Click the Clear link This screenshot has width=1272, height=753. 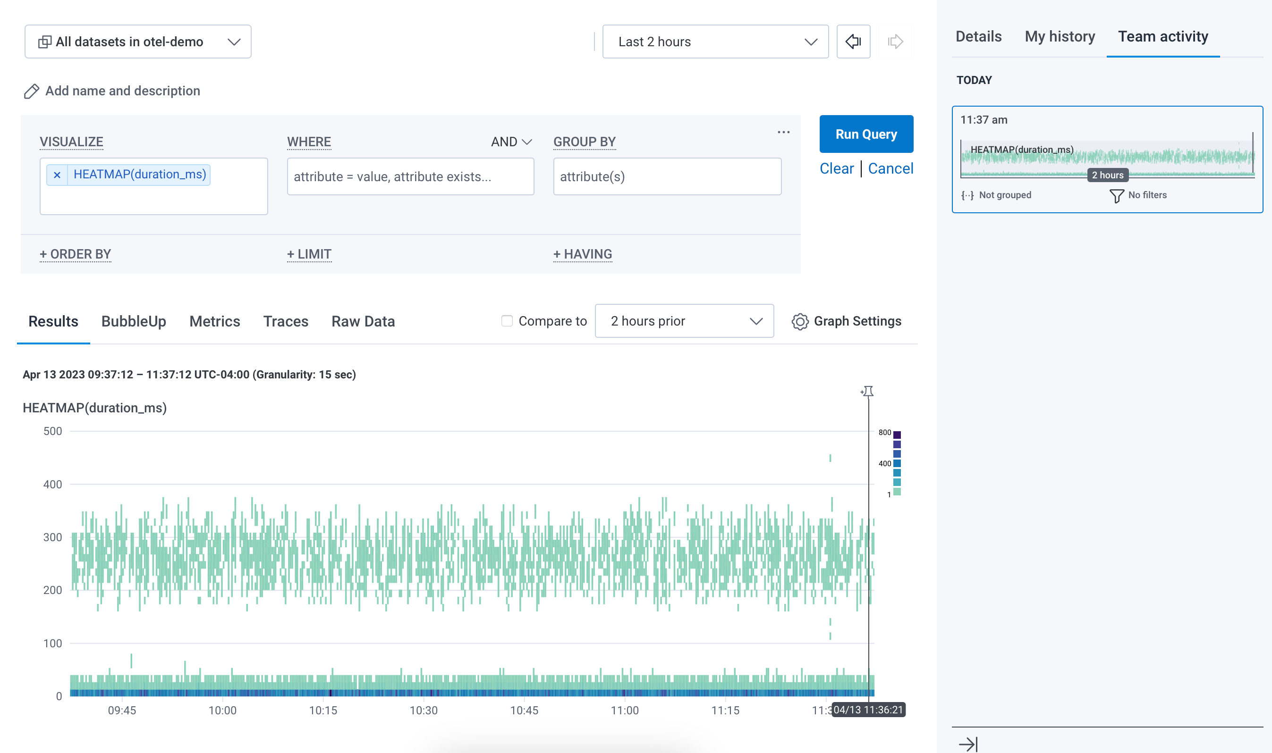click(x=836, y=168)
